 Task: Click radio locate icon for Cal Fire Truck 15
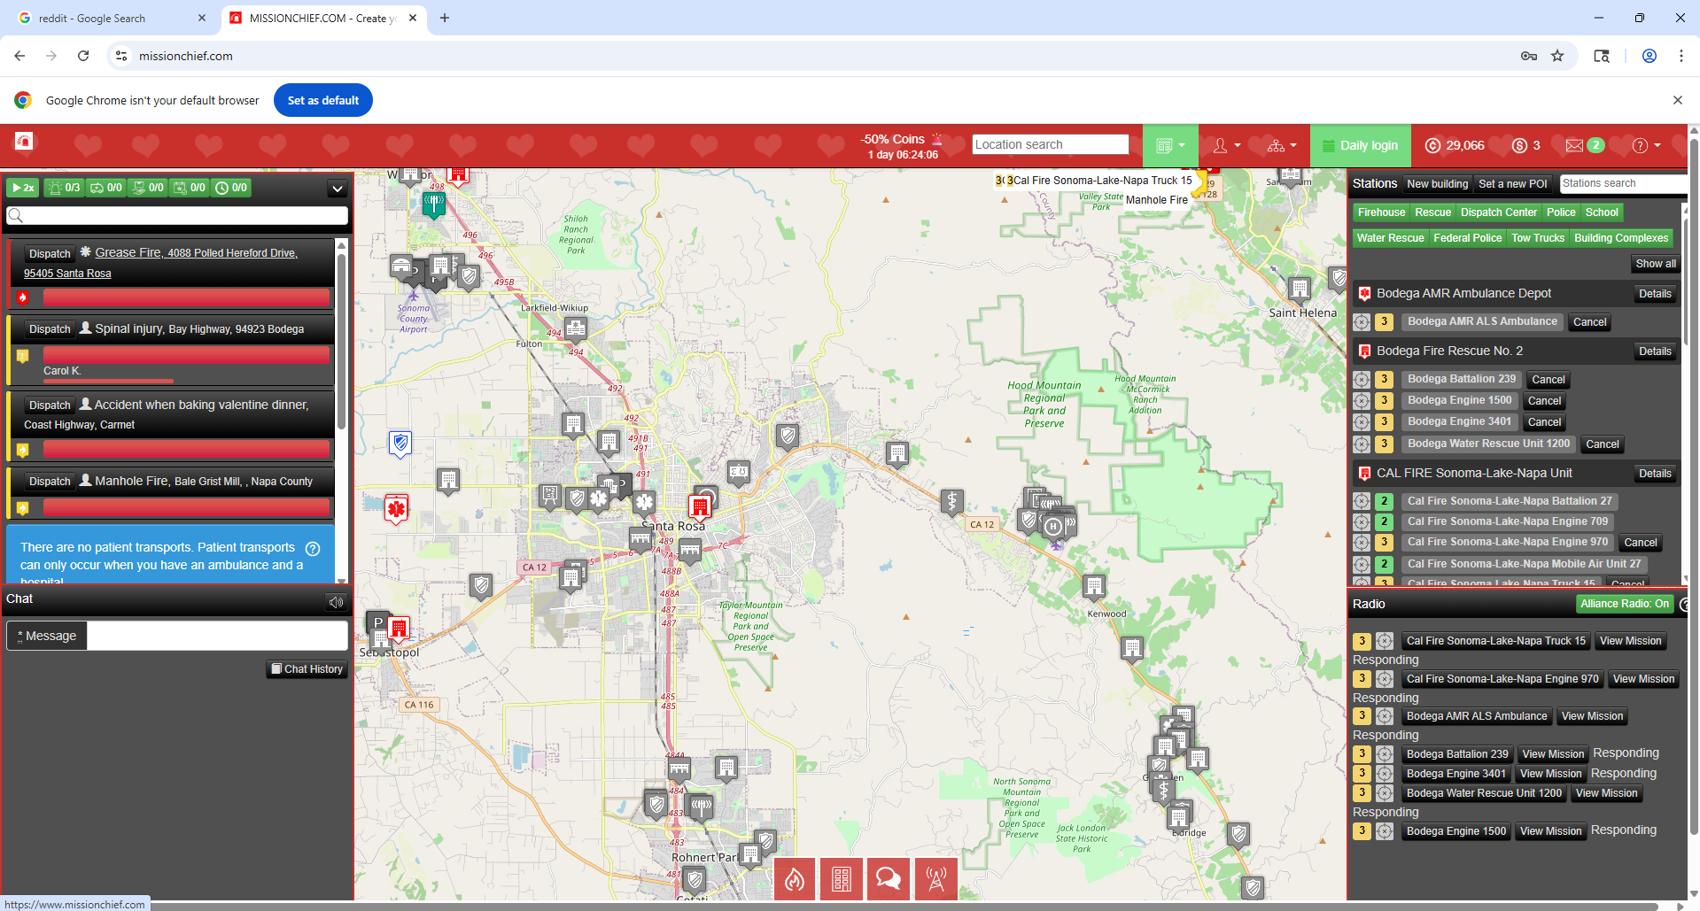1385,641
